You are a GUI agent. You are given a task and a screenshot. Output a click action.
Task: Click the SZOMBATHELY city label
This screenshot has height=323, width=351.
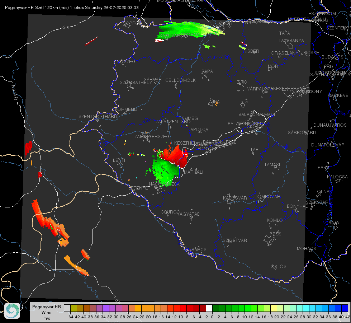pos(136,83)
